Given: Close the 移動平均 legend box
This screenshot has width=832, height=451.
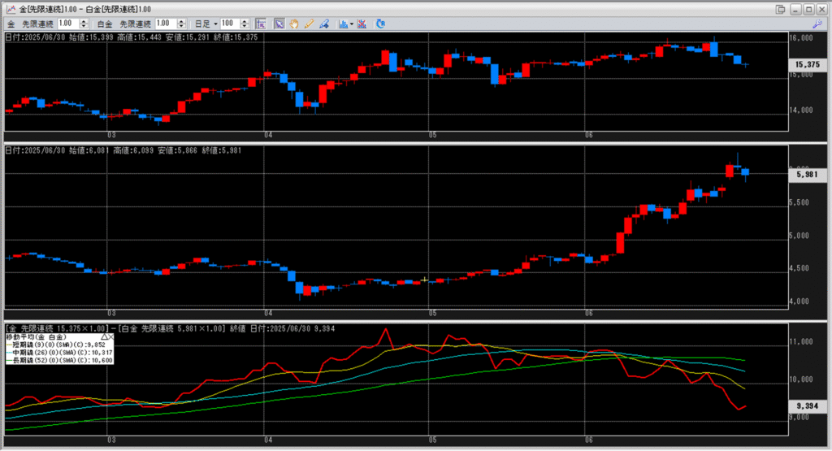Looking at the screenshot, I should tap(111, 336).
